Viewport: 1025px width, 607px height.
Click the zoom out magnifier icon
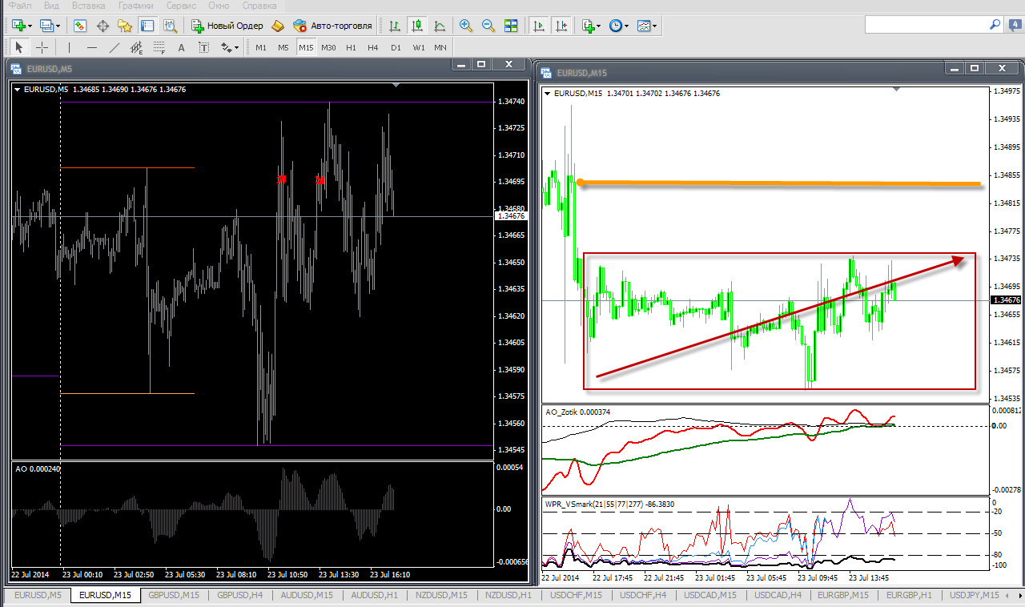click(488, 26)
